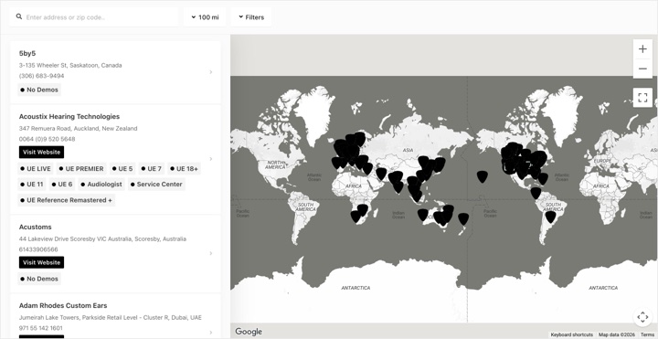Viewport: 658px width, 339px height.
Task: Click Acoustix phone 0064 (0)9 520 5648
Action: pyautogui.click(x=47, y=139)
